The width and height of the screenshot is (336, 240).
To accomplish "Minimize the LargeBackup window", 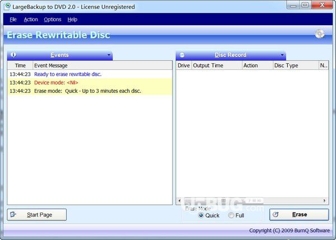I will [x=293, y=5].
